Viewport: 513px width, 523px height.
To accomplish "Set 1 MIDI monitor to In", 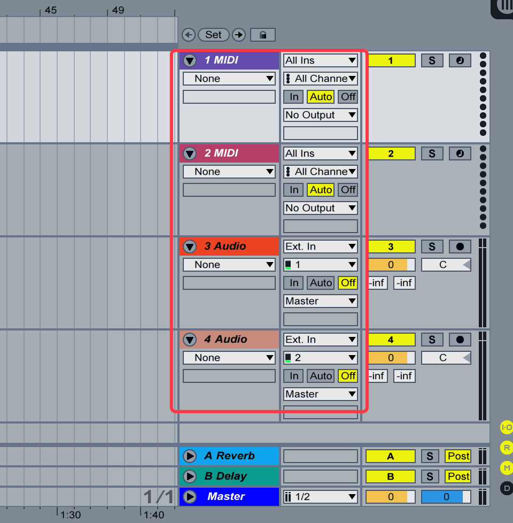I will tap(294, 97).
